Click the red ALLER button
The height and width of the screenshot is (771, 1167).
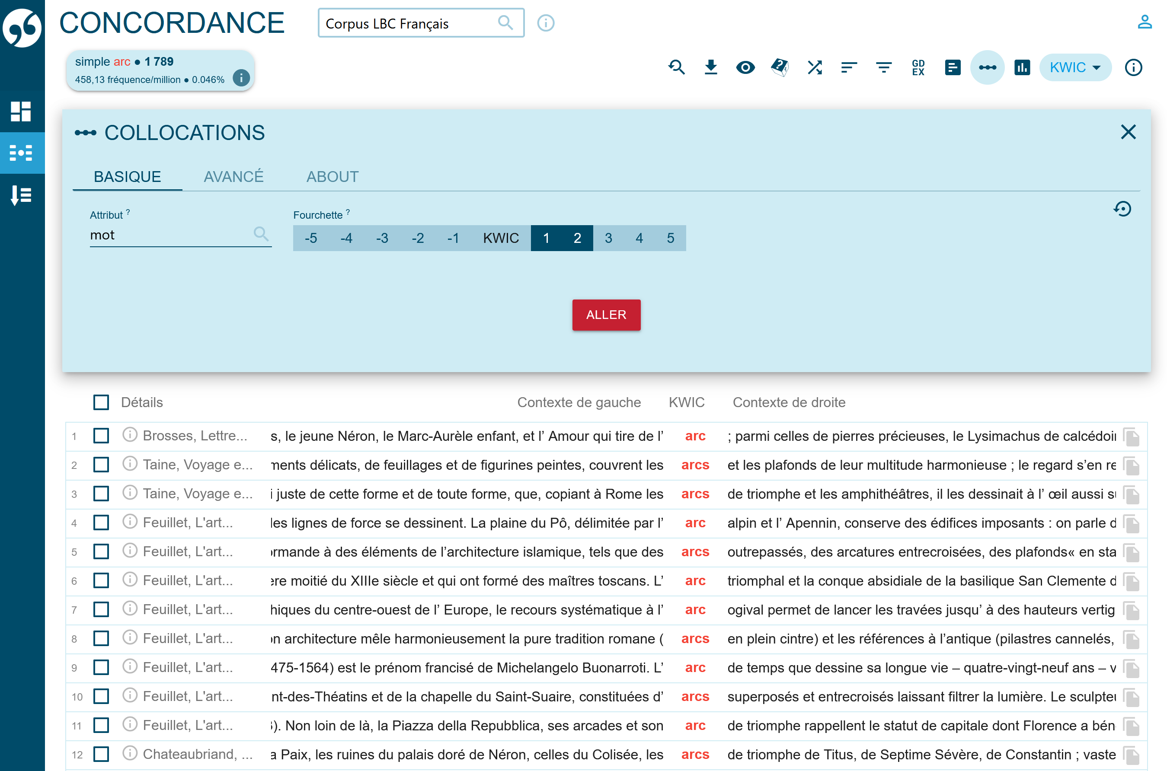coord(606,315)
